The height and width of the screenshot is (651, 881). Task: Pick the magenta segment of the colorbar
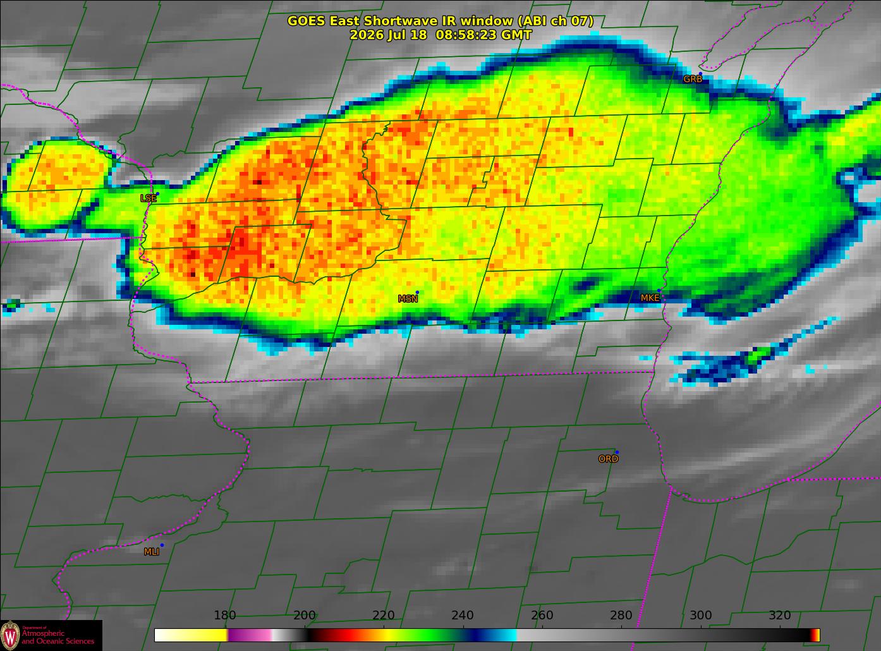click(250, 635)
